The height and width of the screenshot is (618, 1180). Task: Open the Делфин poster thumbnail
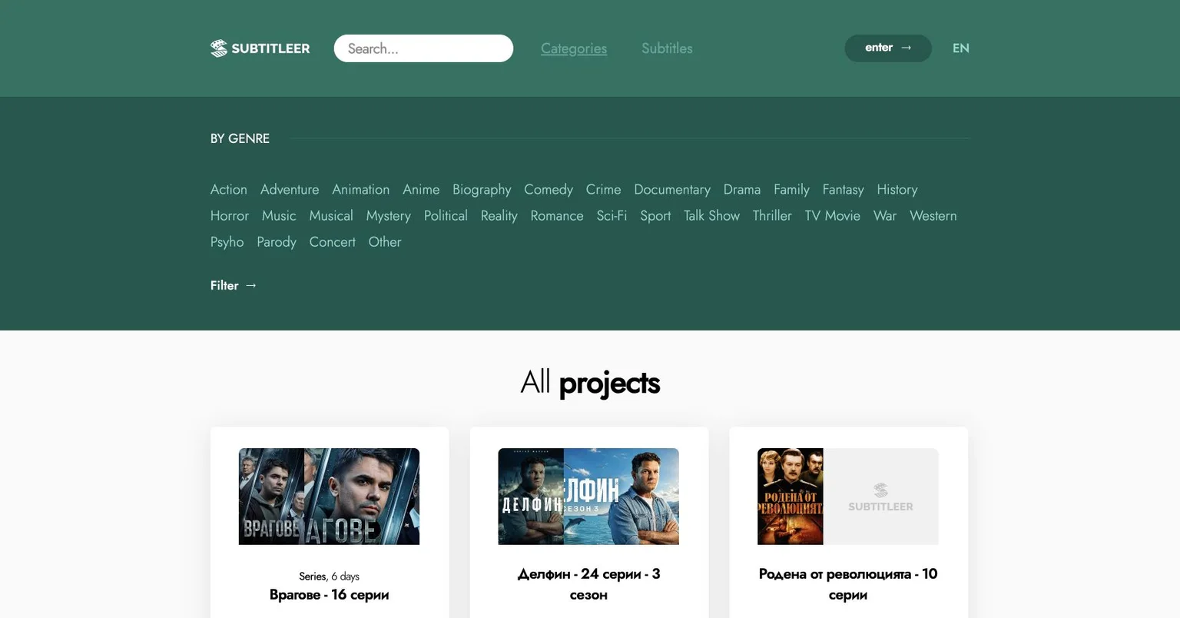pyautogui.click(x=588, y=497)
